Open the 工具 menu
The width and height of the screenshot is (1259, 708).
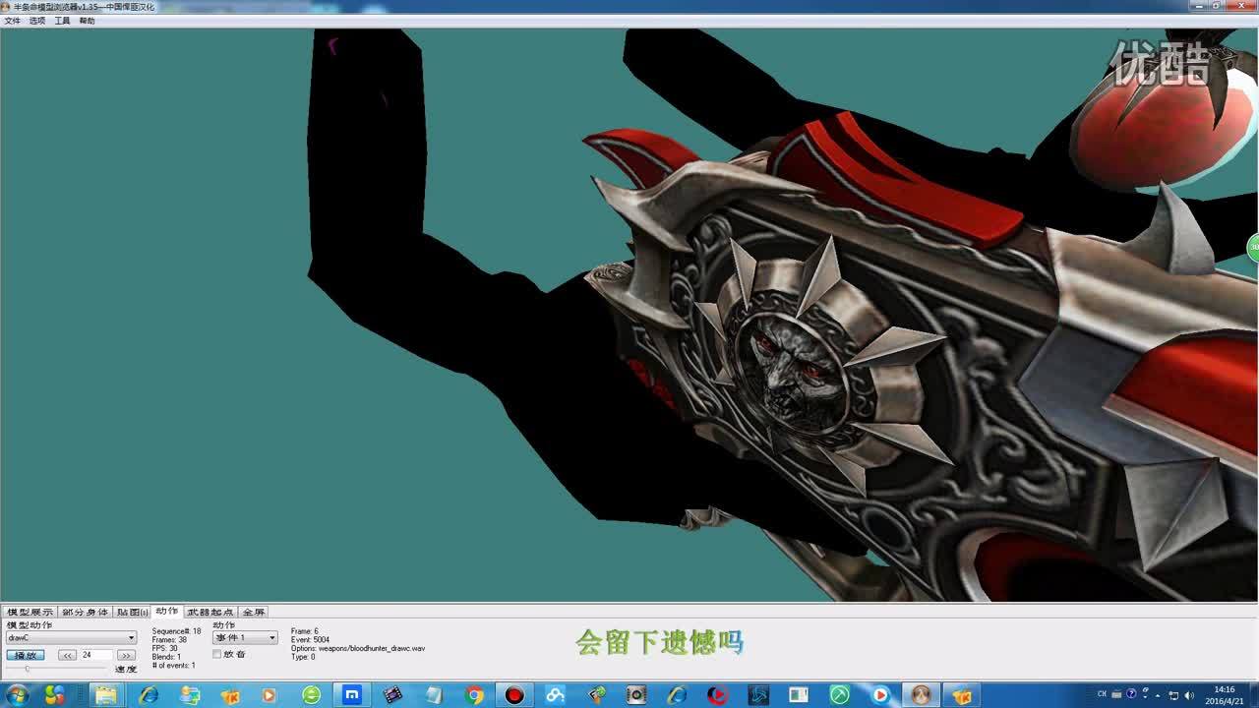pos(62,21)
